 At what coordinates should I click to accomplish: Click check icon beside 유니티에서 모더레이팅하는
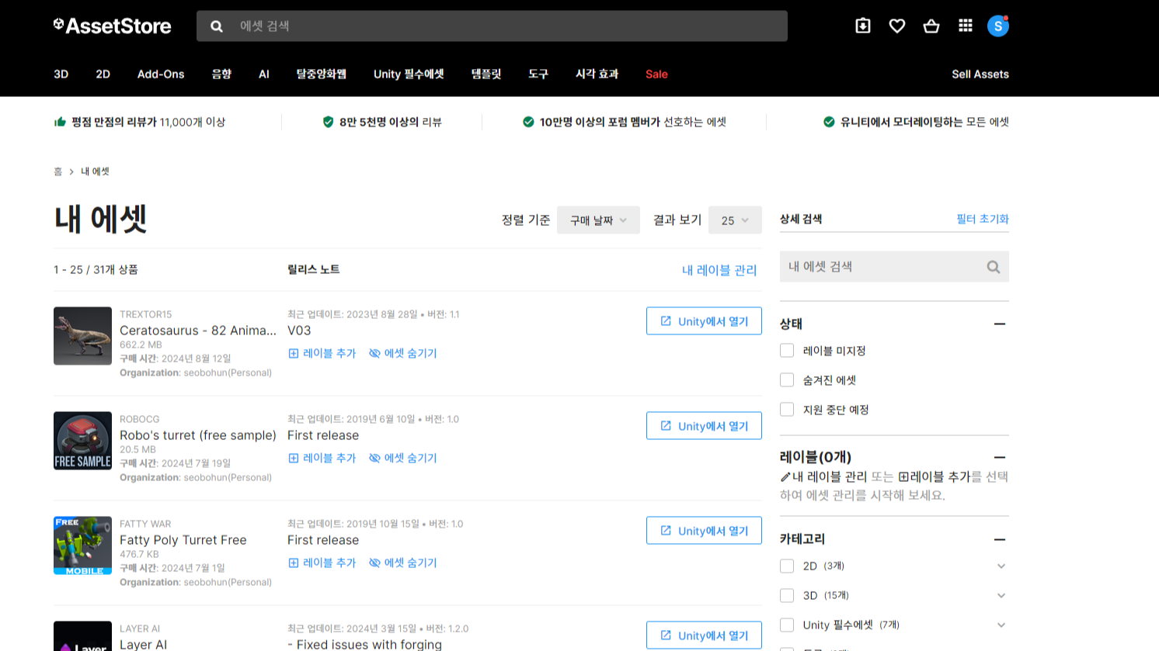coord(829,122)
